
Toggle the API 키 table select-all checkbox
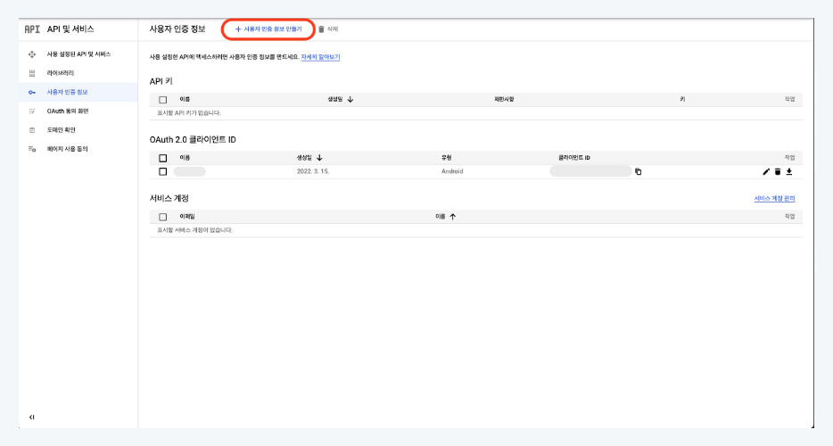tap(162, 99)
